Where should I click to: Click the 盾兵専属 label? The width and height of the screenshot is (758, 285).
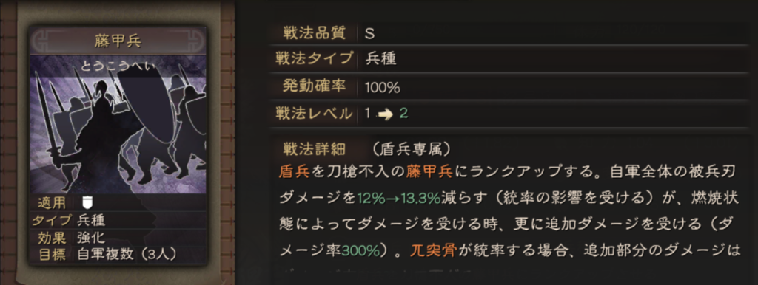[413, 149]
